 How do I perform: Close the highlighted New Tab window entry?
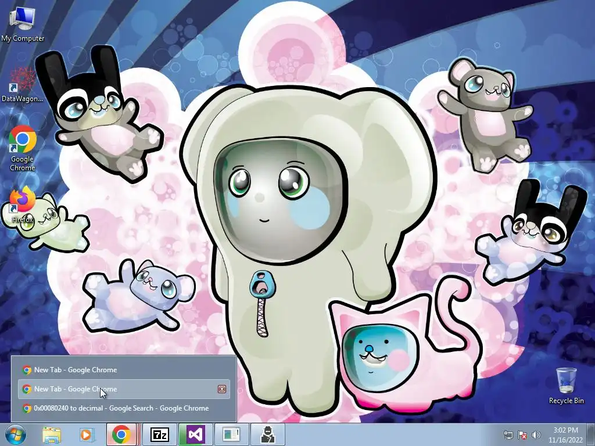click(222, 389)
